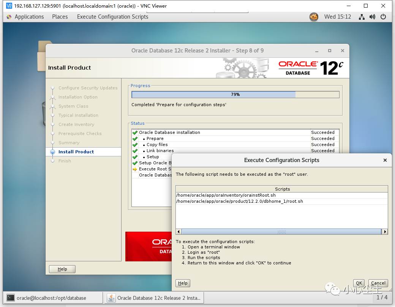395x307 pixels.
Task: Switch to oracle@localhost terminal in taskbar
Action: coord(53,298)
